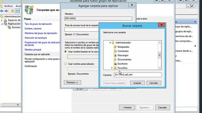
Task: Go to step 'Selección de topología'
Action: (36, 38)
